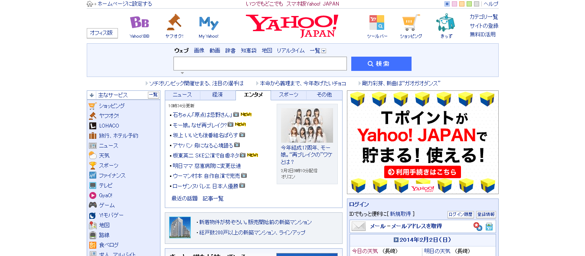Open the 最近の話題 link
This screenshot has height=256, width=585.
tap(185, 198)
